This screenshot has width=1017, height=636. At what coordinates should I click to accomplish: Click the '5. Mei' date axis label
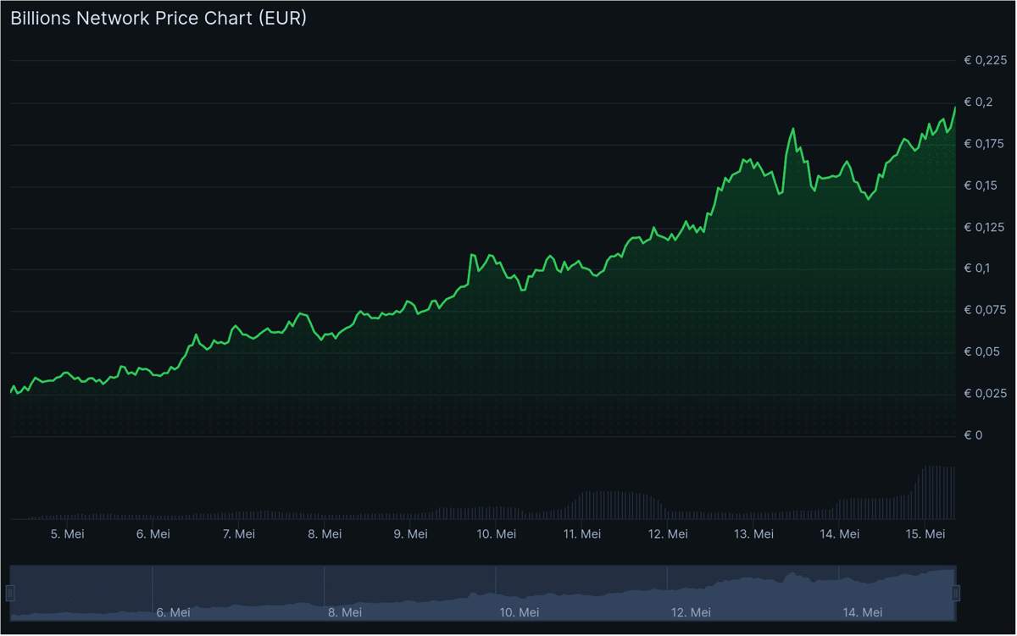(x=67, y=534)
